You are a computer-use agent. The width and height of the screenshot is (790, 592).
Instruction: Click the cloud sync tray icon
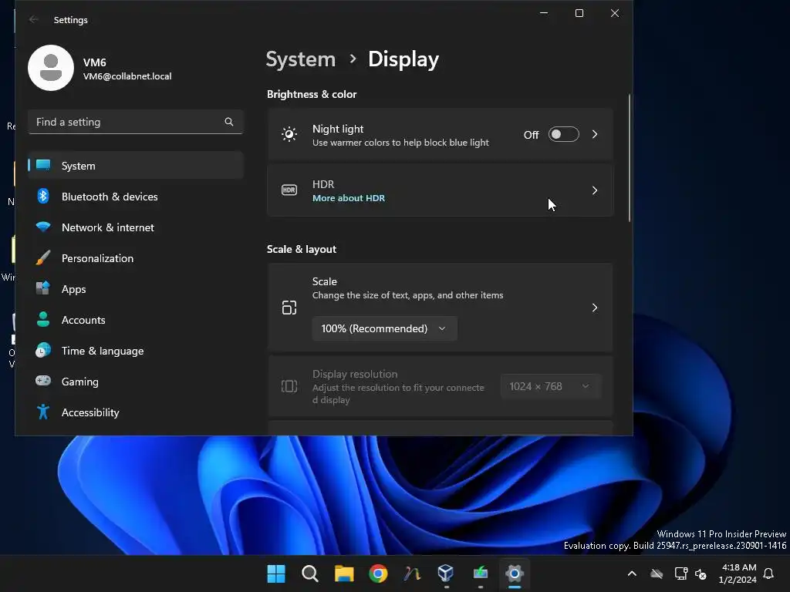[657, 573]
